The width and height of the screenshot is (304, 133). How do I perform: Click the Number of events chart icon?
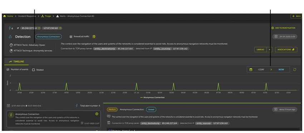click(8, 69)
